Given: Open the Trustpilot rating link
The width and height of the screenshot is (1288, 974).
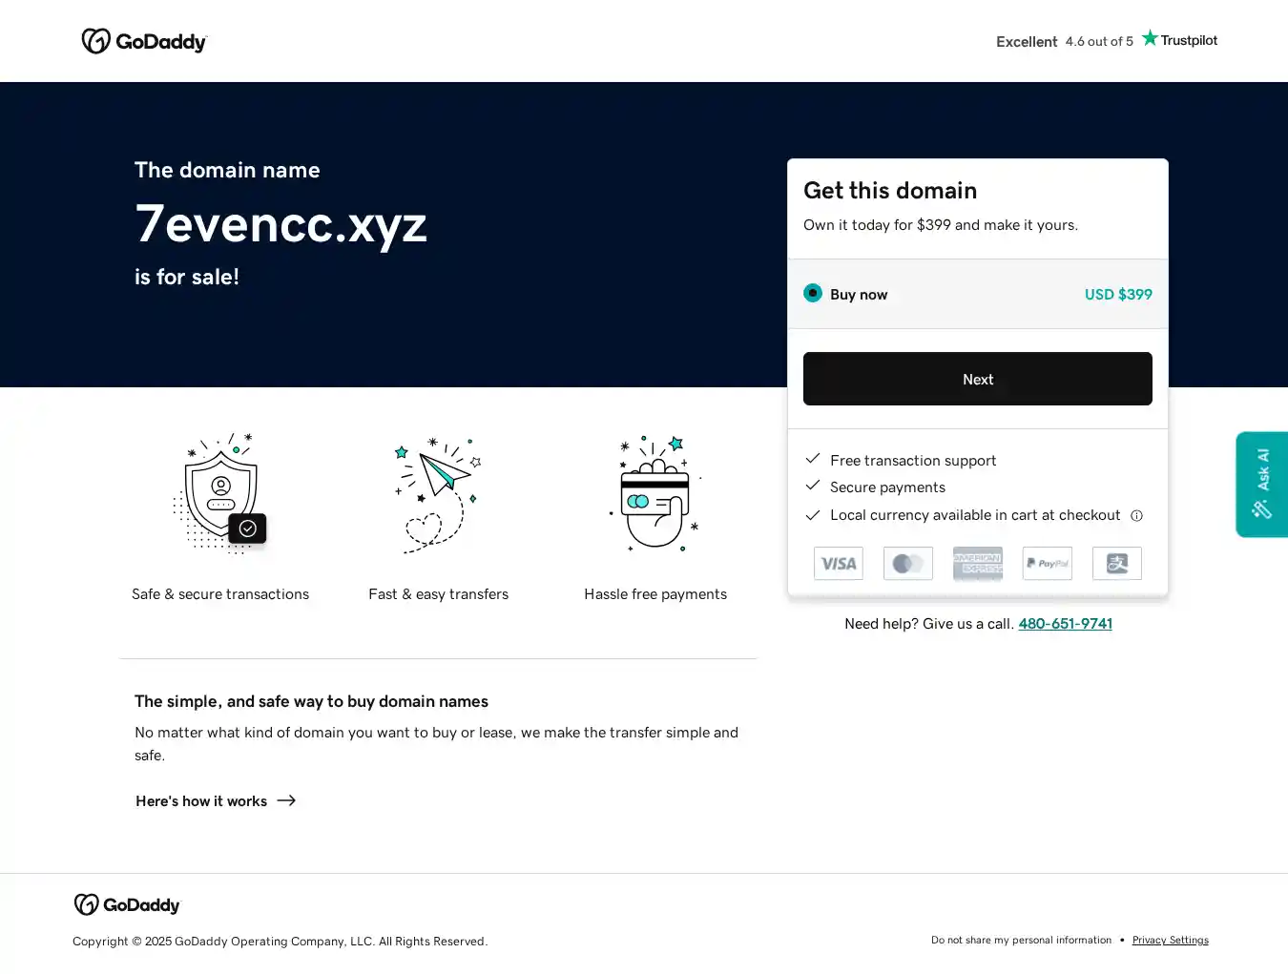Looking at the screenshot, I should (x=1106, y=41).
